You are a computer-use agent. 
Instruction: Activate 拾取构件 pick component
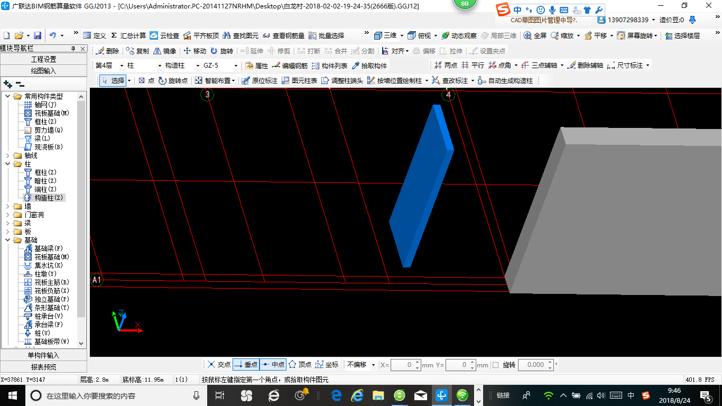[x=369, y=66]
